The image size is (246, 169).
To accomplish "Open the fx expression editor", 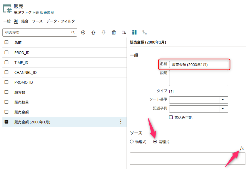I will [x=242, y=148].
